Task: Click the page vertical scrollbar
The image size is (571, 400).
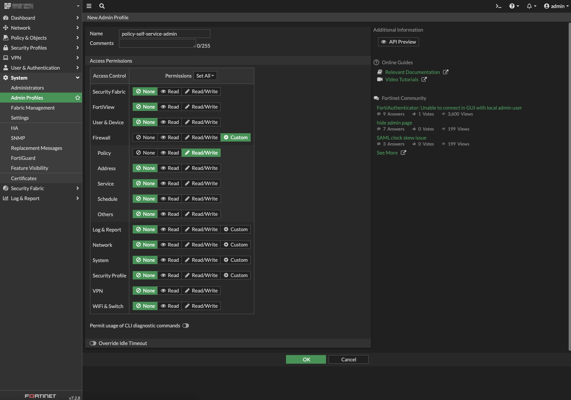Action: coord(569,187)
